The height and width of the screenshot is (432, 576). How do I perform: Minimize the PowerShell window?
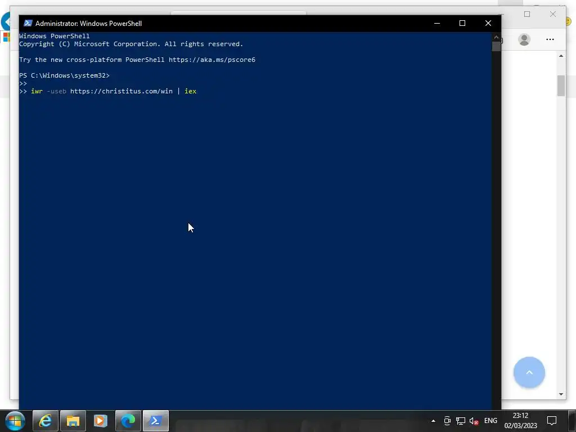437,23
